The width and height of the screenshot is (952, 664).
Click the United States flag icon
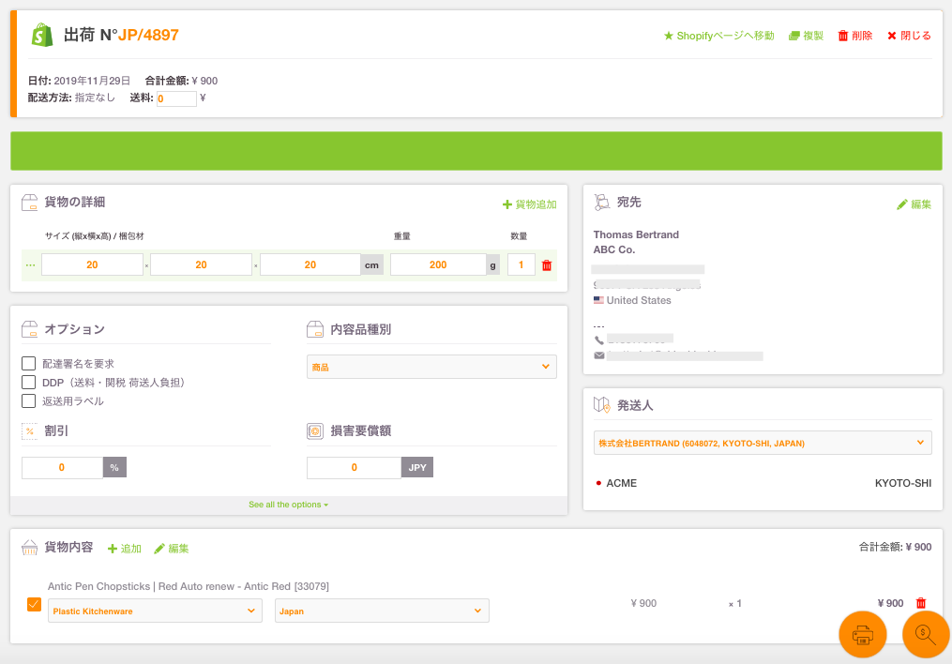598,300
